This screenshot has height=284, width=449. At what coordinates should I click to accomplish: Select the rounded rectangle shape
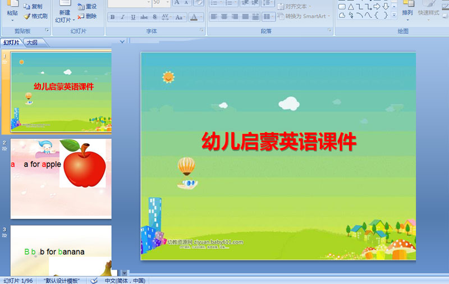pos(342,7)
